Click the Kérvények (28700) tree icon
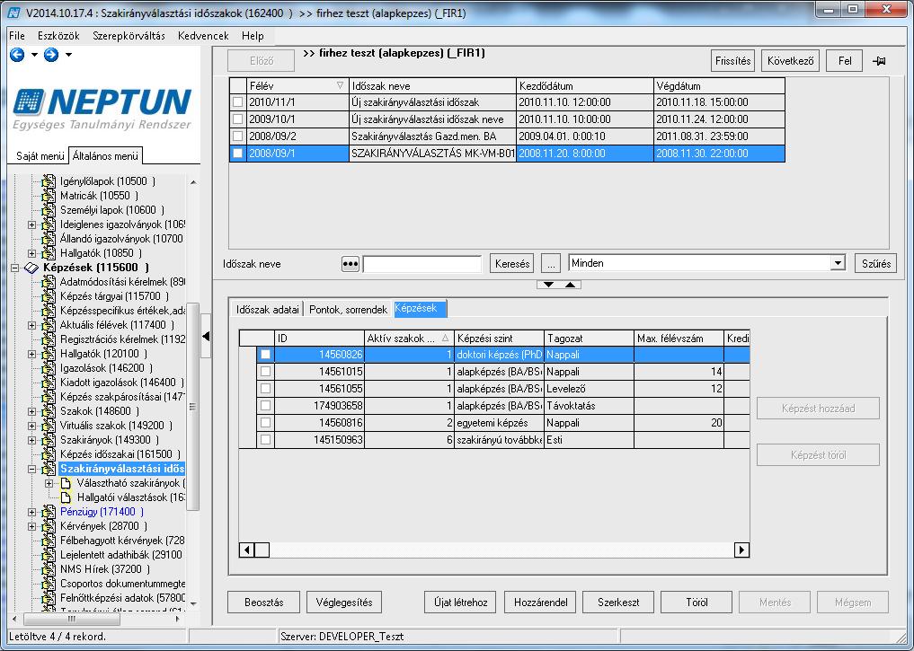This screenshot has width=914, height=651. point(49,526)
